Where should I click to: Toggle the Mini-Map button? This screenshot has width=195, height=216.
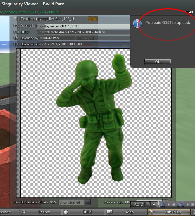(x=169, y=212)
